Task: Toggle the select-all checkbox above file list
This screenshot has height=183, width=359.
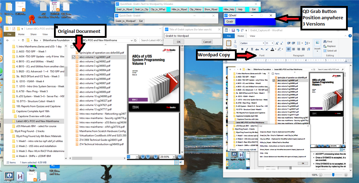Action: tap(72, 47)
